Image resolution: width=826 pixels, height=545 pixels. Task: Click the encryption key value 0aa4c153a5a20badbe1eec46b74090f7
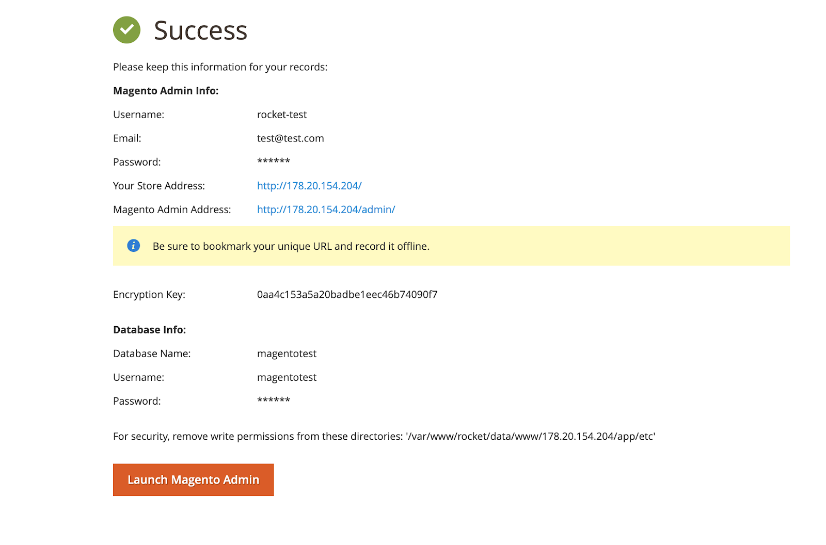(x=347, y=295)
